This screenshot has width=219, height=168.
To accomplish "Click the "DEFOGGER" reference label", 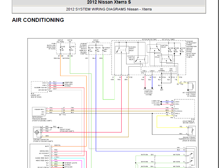I will (x=68, y=167).
